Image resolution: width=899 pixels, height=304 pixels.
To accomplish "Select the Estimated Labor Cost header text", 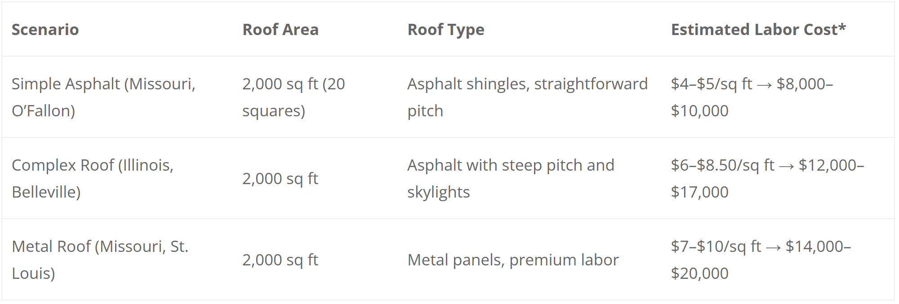I will 754,30.
